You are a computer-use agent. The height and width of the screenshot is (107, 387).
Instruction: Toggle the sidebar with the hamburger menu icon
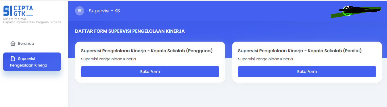point(80,11)
